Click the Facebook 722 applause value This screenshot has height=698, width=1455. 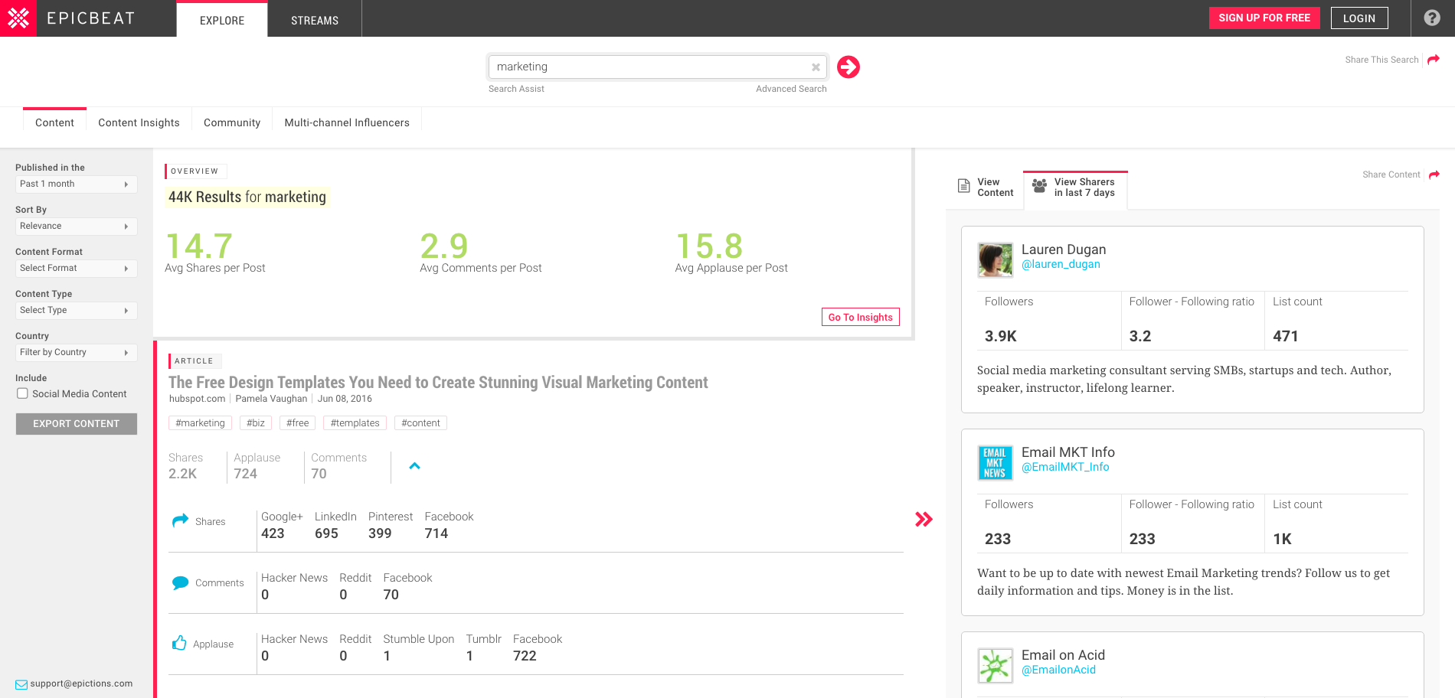[x=525, y=656]
